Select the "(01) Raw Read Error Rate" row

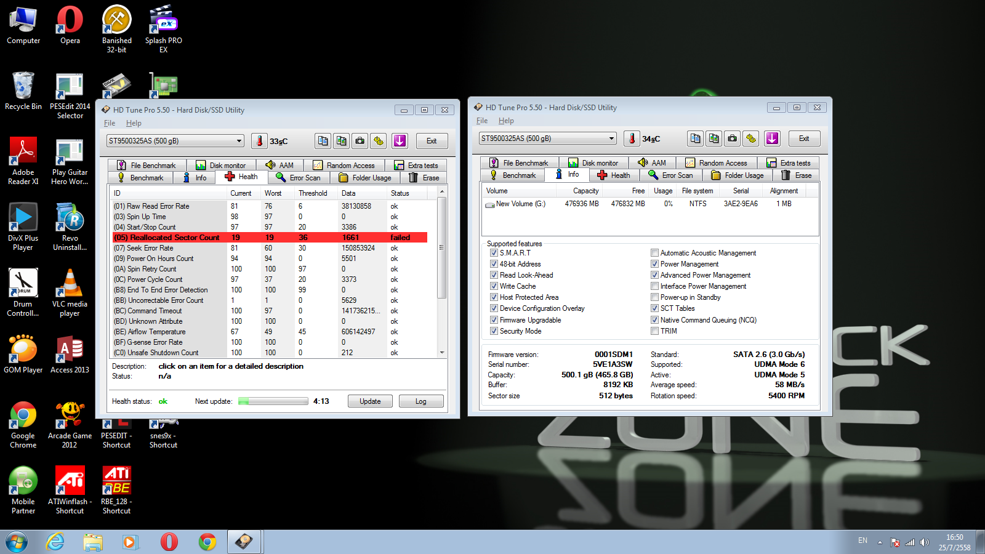tap(270, 206)
